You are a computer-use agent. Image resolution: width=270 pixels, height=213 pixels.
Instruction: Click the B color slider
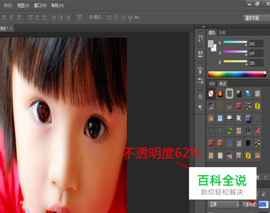pyautogui.click(x=235, y=61)
